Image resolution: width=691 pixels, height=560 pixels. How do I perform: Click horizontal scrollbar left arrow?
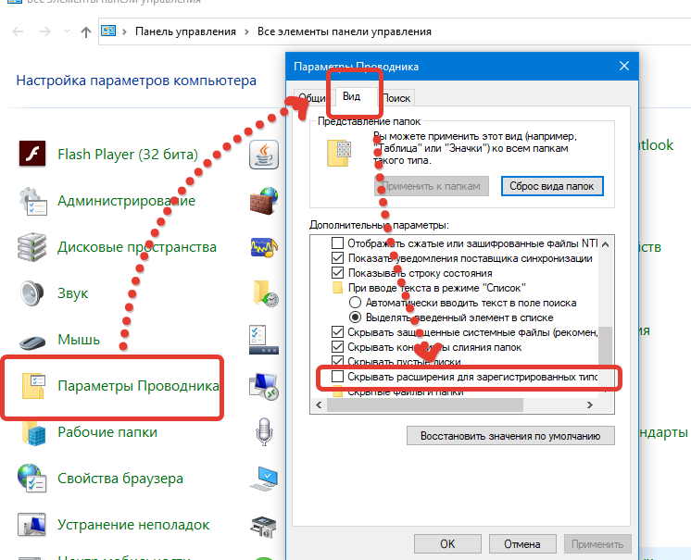[319, 405]
